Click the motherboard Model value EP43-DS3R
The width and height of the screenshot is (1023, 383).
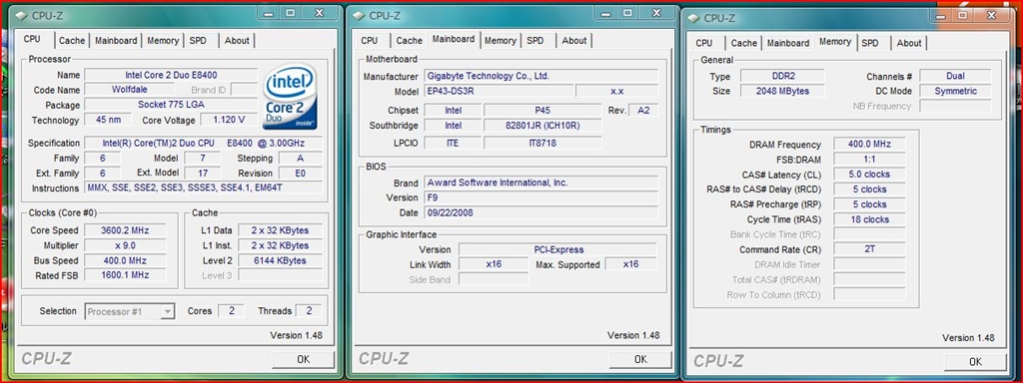pyautogui.click(x=499, y=92)
